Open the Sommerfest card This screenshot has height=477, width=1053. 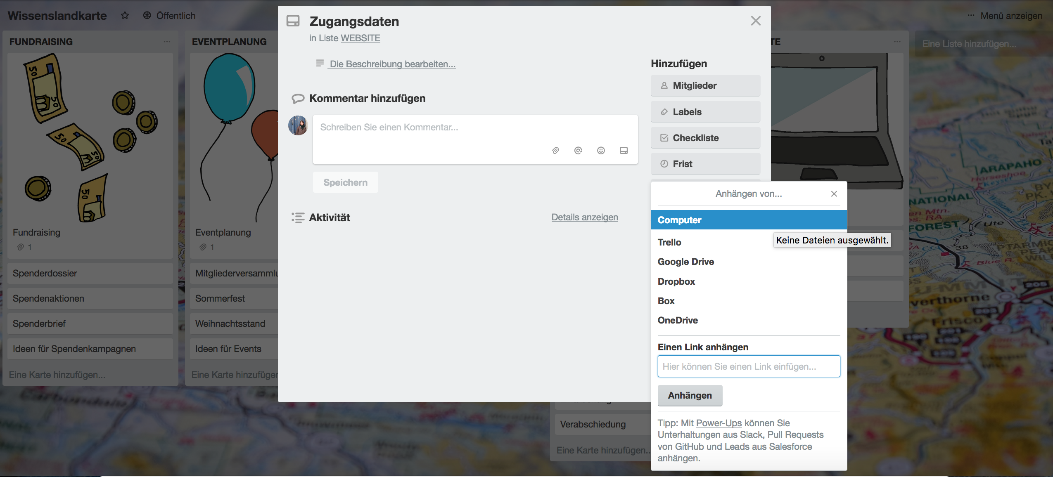(234, 298)
